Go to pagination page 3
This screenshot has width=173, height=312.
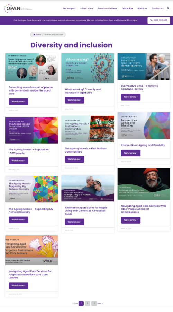[x=94, y=303]
